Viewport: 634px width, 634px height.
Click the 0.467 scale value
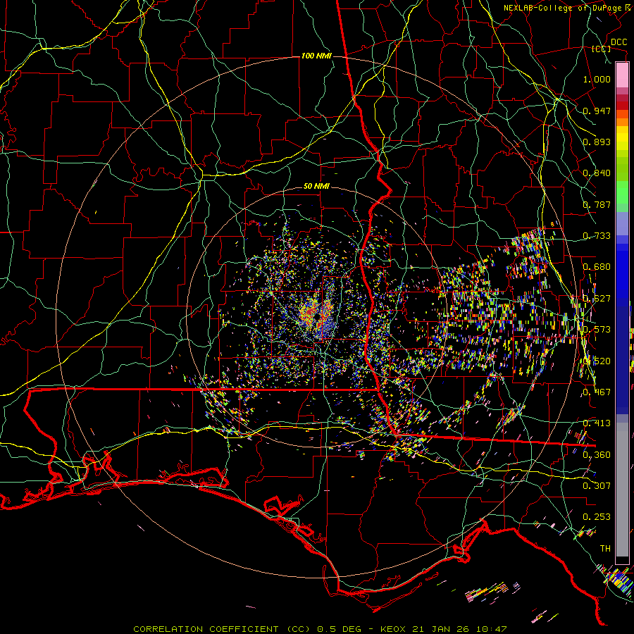(x=597, y=392)
